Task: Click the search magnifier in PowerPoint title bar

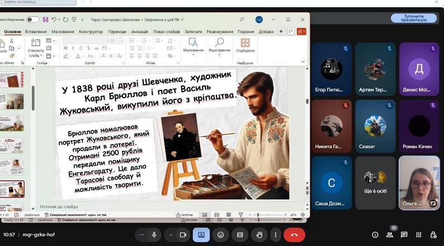Action: pyautogui.click(x=242, y=20)
